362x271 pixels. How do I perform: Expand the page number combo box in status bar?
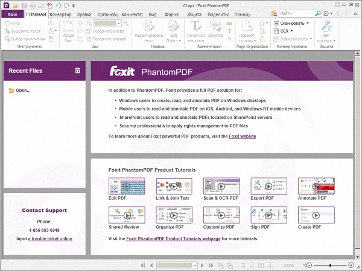195,265
